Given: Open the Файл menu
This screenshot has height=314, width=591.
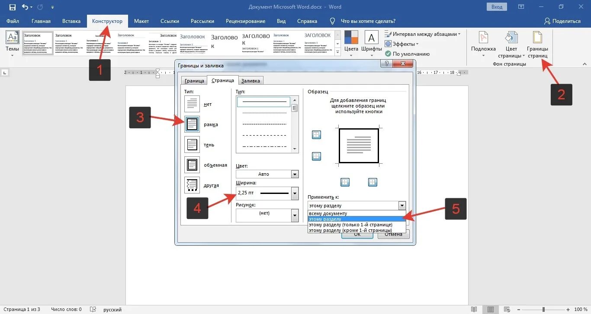Looking at the screenshot, I should click(x=13, y=21).
